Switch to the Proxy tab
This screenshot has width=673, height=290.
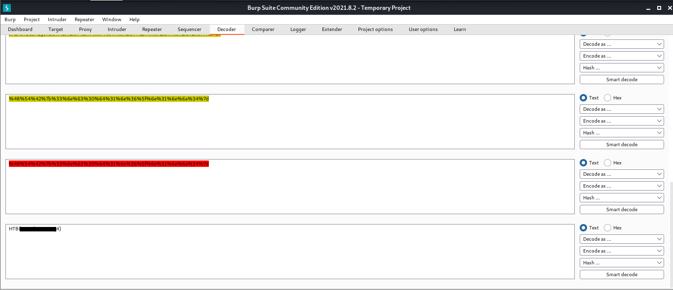(85, 30)
